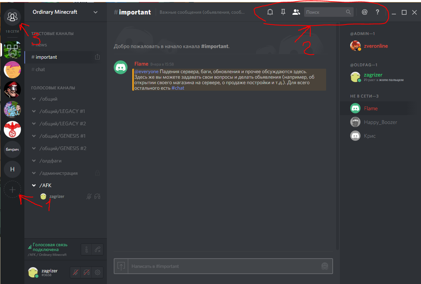Toggle the member list icon
This screenshot has height=284, width=421.
(296, 12)
